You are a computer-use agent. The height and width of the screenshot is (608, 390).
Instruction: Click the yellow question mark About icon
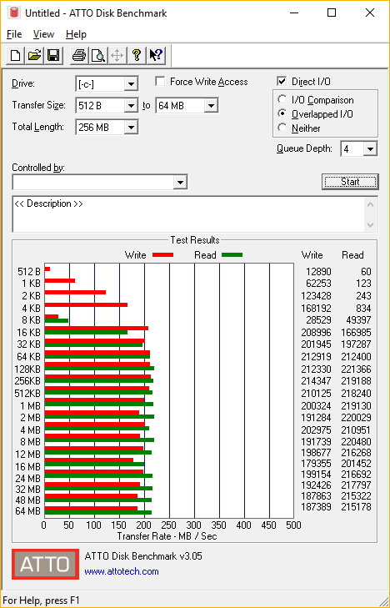click(137, 56)
